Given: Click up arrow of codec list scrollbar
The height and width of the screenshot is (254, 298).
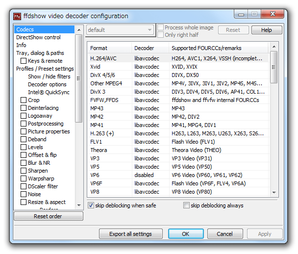Looking at the screenshot, I should click(274, 47).
